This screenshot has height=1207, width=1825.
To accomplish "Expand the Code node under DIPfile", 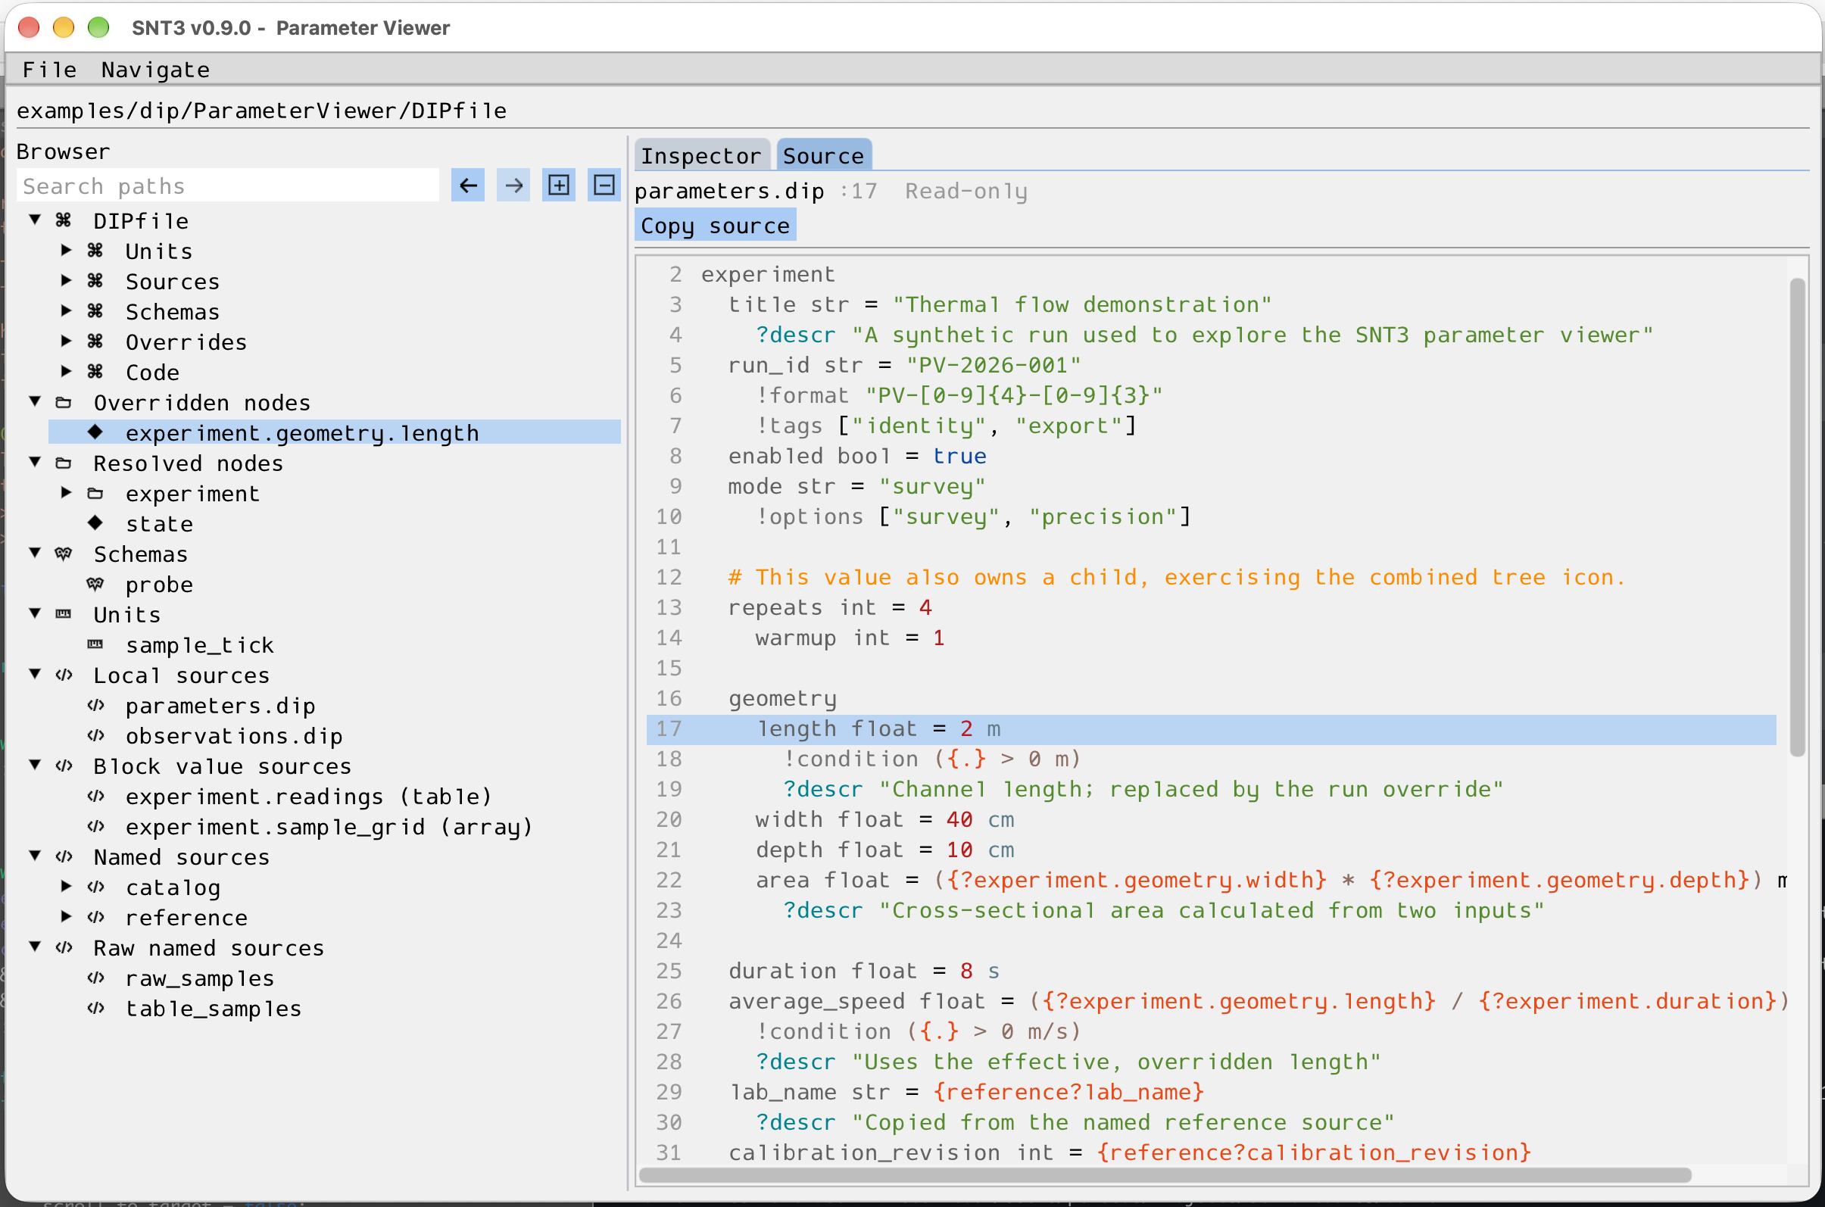I will pyautogui.click(x=66, y=371).
